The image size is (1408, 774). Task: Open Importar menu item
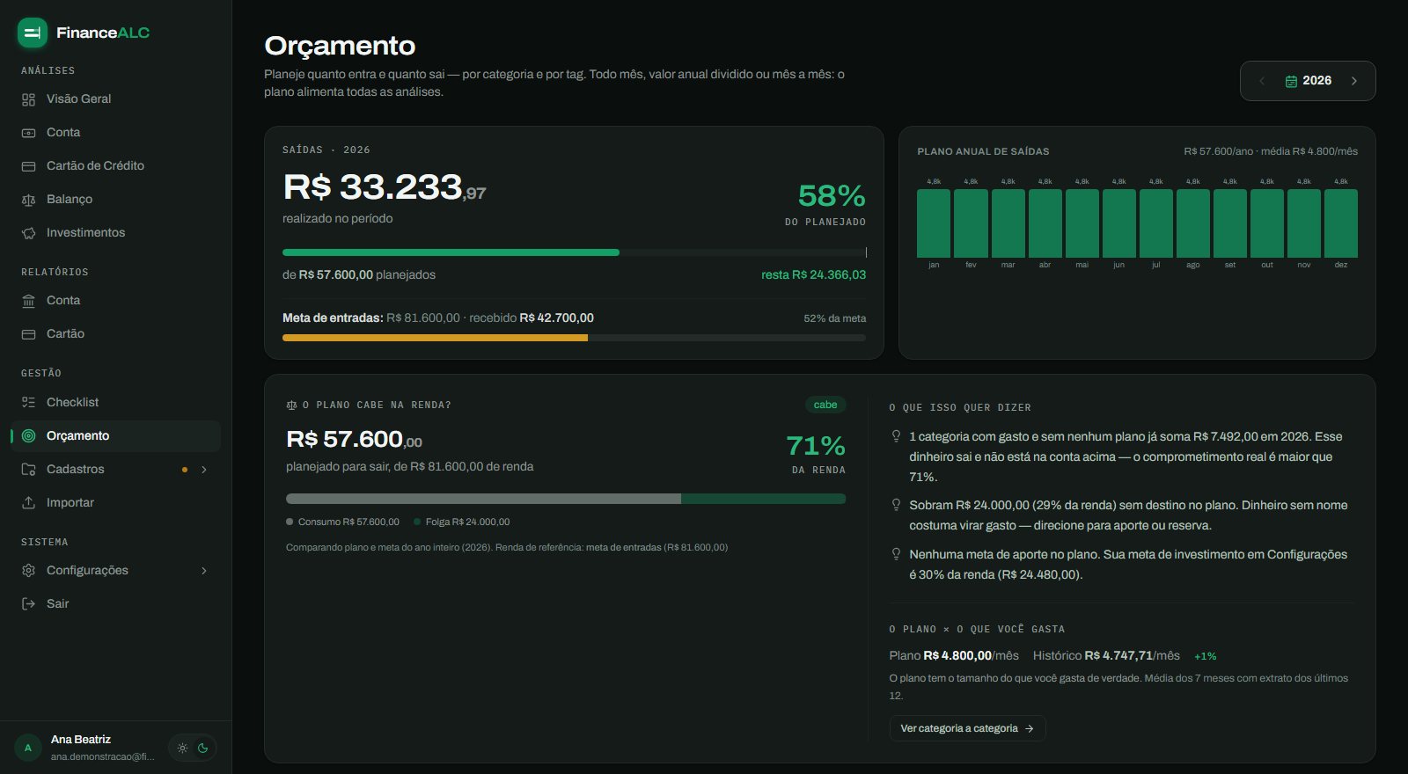coord(115,503)
